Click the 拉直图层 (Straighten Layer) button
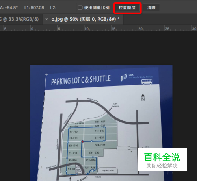This screenshot has width=197, height=181. pyautogui.click(x=127, y=8)
